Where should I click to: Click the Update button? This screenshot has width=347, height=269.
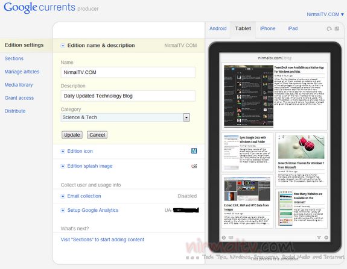click(72, 135)
